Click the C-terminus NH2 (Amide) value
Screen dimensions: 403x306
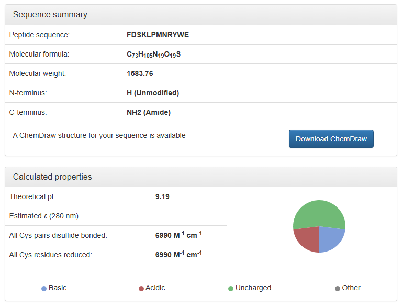[149, 112]
